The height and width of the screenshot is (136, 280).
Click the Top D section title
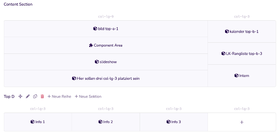9,96
